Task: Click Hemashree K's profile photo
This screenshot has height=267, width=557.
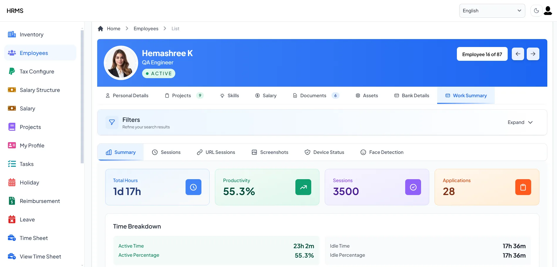Action: (x=121, y=63)
